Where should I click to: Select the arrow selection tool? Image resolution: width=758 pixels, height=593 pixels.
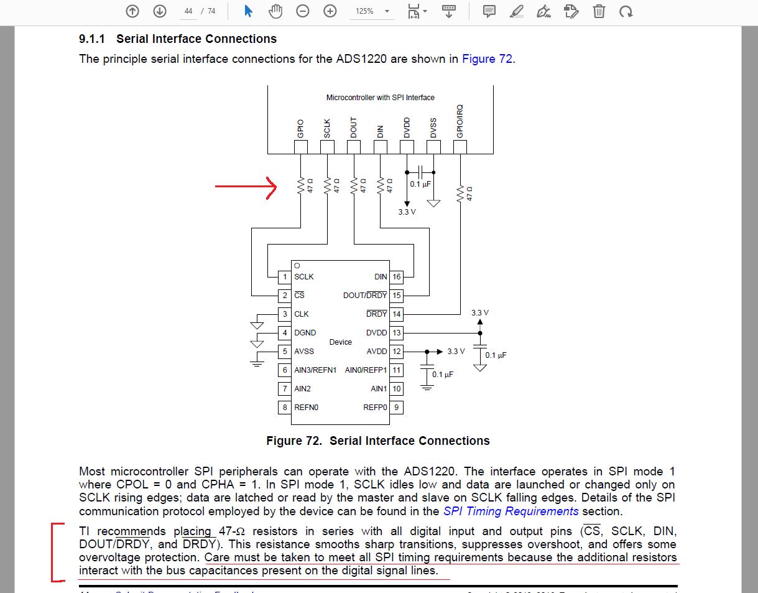pos(248,11)
